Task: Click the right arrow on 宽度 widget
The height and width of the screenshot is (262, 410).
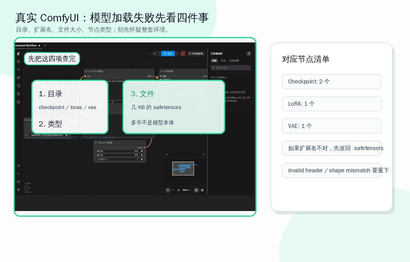Action: [x=142, y=151]
